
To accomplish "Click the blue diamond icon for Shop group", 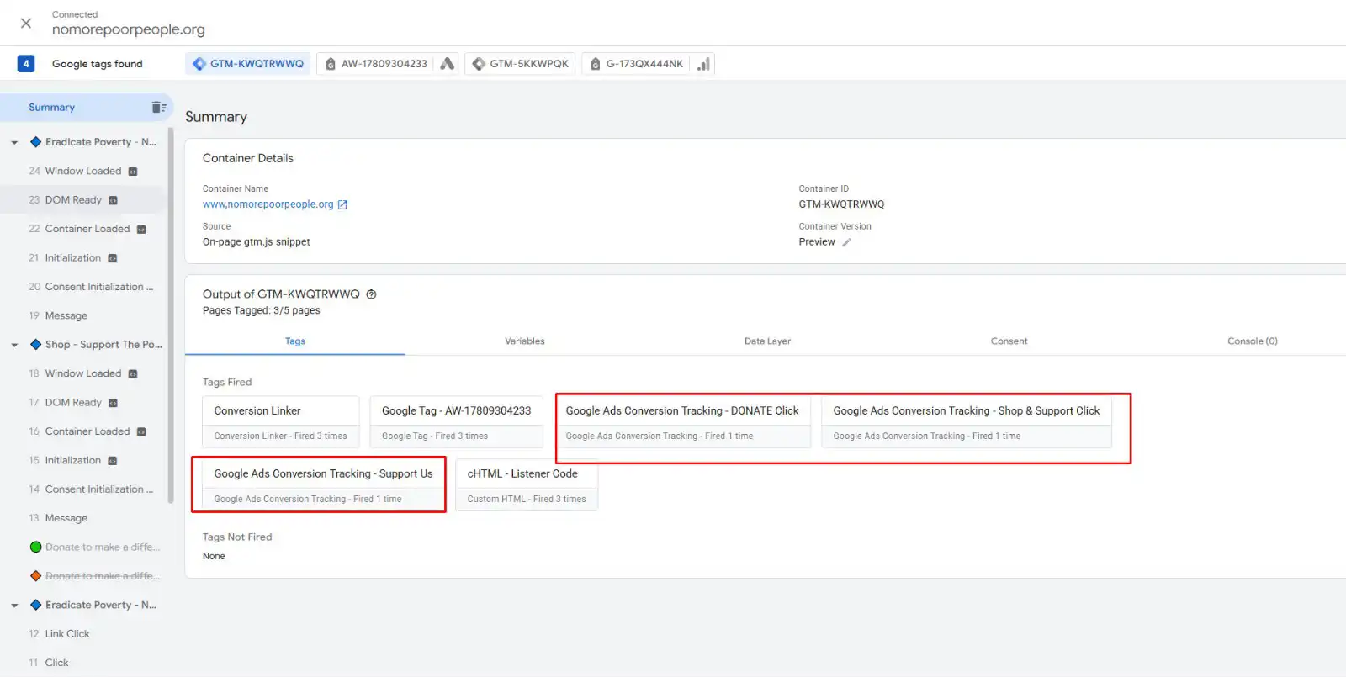I will point(36,345).
